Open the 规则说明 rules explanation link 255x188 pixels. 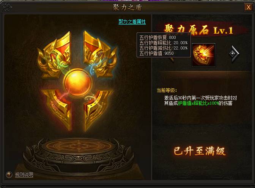(24, 174)
